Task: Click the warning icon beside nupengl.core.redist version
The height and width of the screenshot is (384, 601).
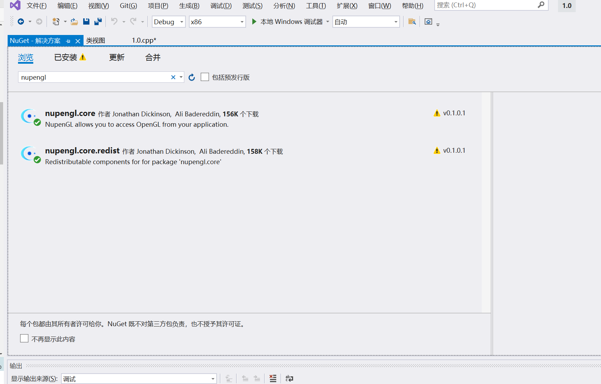Action: 437,151
